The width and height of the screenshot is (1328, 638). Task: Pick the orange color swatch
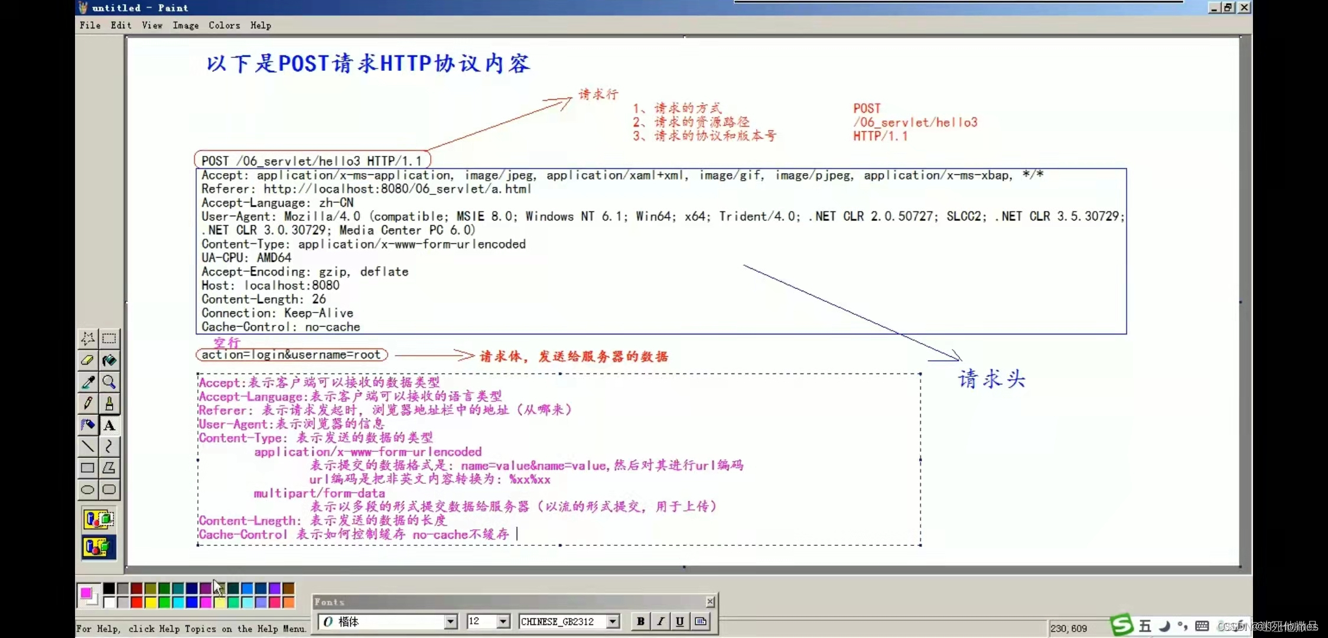coord(288,602)
